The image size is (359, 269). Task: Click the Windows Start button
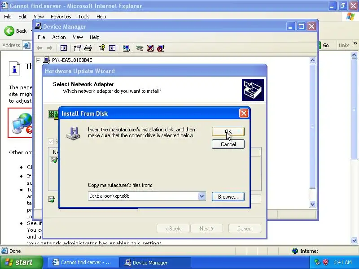click(x=22, y=262)
